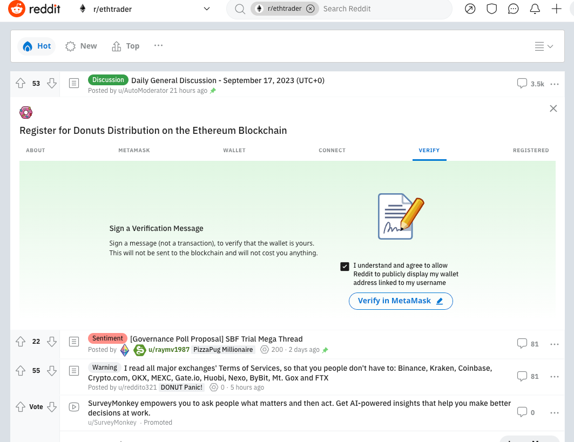Click Verify in MetaMask button
This screenshot has height=442, width=574.
coord(401,301)
